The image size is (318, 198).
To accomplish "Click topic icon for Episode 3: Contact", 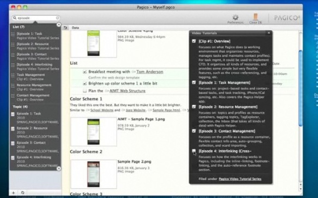I will (13, 143).
